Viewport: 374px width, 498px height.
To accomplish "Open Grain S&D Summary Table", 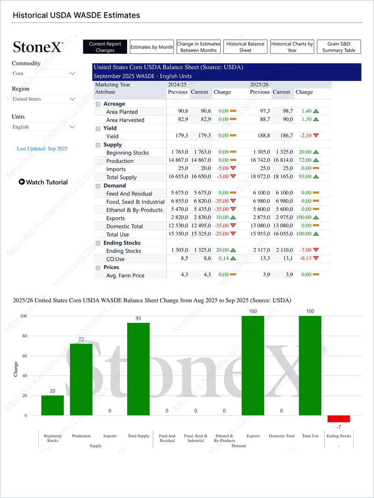I will point(338,47).
